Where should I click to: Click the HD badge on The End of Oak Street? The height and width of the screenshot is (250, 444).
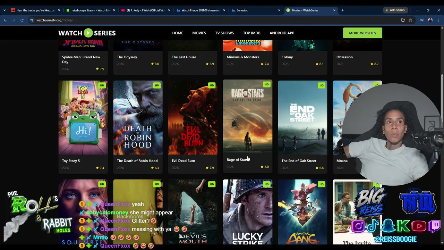point(322,85)
